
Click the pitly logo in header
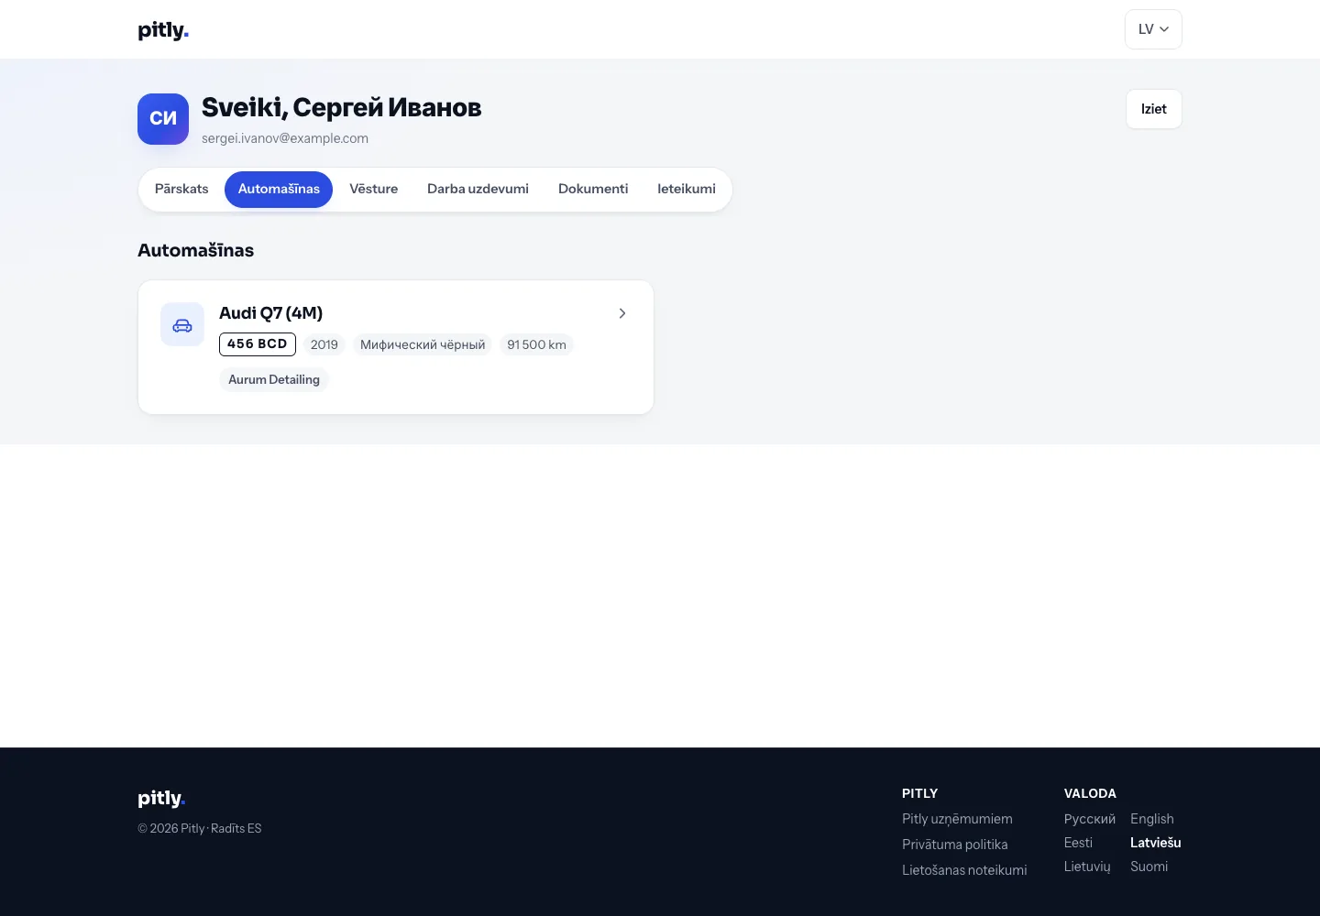pyautogui.click(x=163, y=30)
